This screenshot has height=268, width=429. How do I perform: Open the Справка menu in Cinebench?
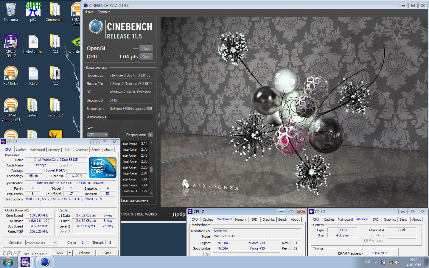[104, 12]
